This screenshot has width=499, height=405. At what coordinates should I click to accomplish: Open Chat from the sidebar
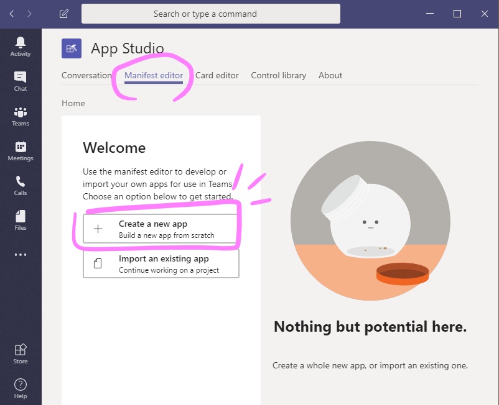click(21, 81)
